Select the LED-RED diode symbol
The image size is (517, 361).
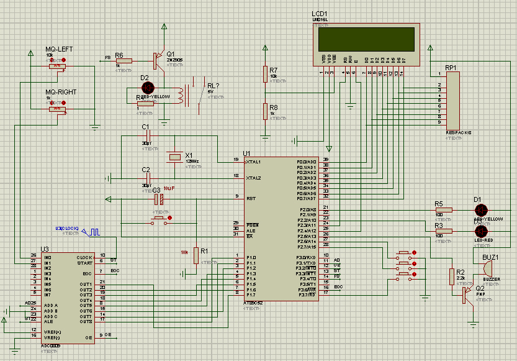pos(481,231)
